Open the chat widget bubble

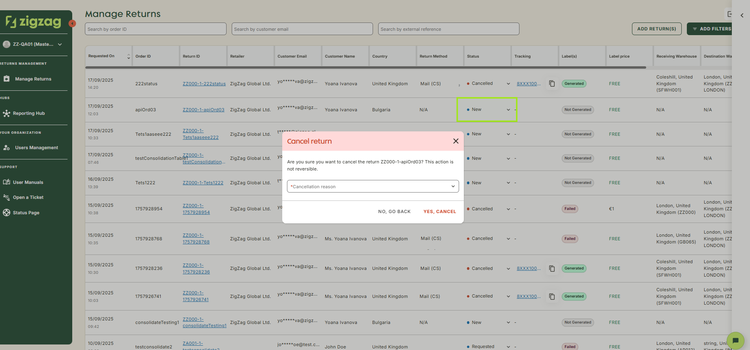click(735, 340)
